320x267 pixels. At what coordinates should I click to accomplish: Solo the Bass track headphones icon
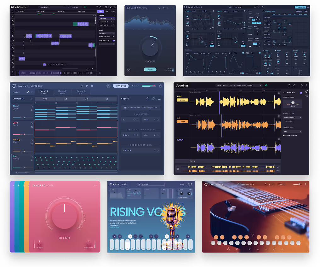coord(31,123)
